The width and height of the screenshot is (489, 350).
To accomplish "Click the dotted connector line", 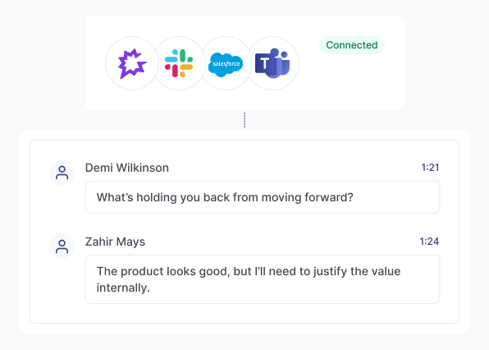I will (x=244, y=120).
